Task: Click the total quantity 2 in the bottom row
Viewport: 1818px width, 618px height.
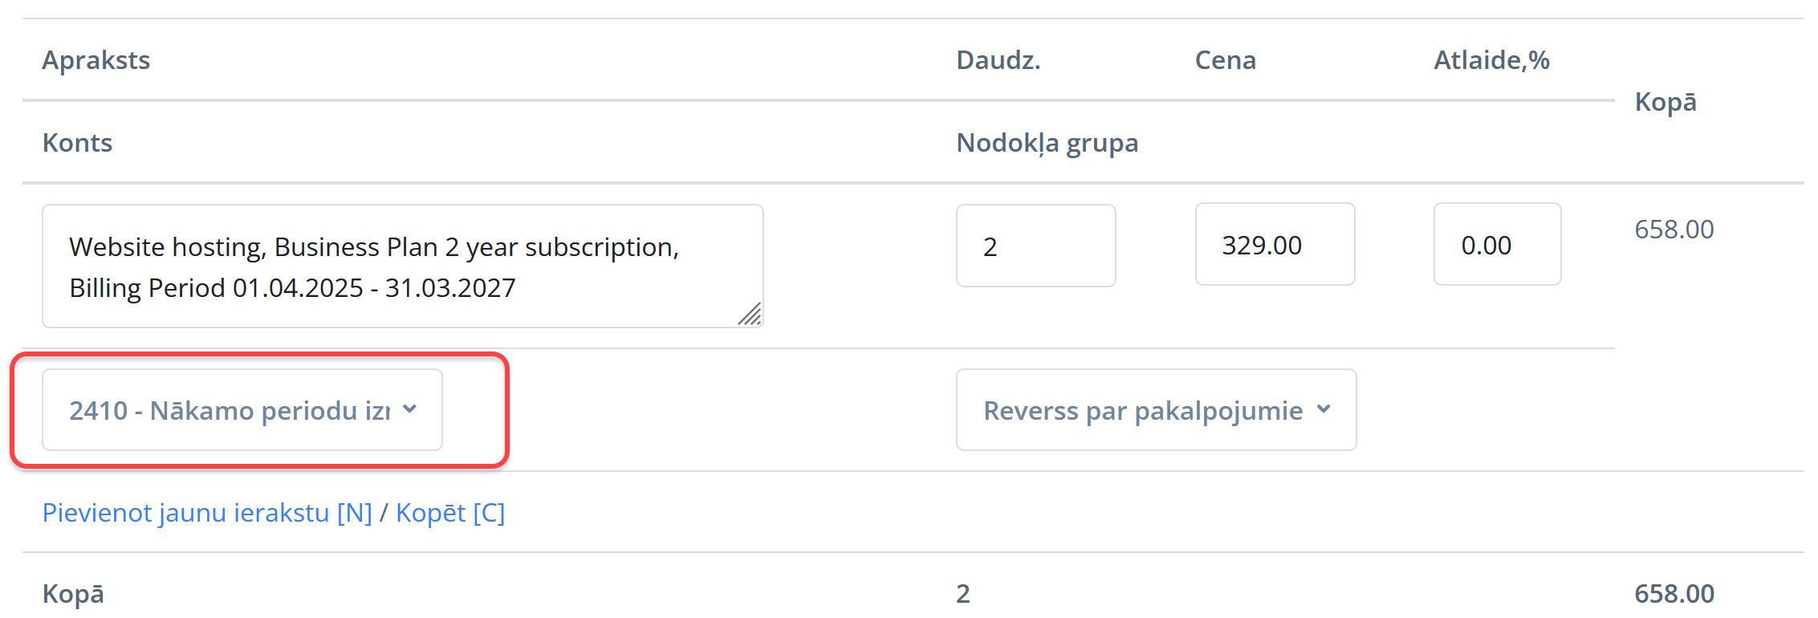Action: (x=963, y=594)
